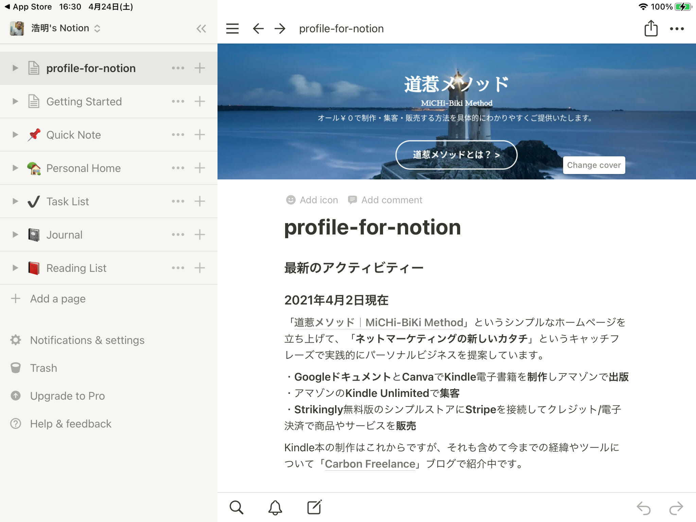Add subpage inside profile-for-notion with plus
Image resolution: width=696 pixels, height=522 pixels.
click(x=200, y=68)
